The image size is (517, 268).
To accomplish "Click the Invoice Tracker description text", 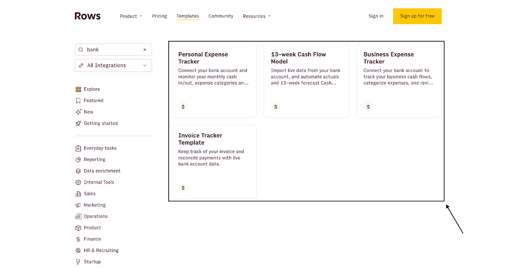I will coord(211,158).
